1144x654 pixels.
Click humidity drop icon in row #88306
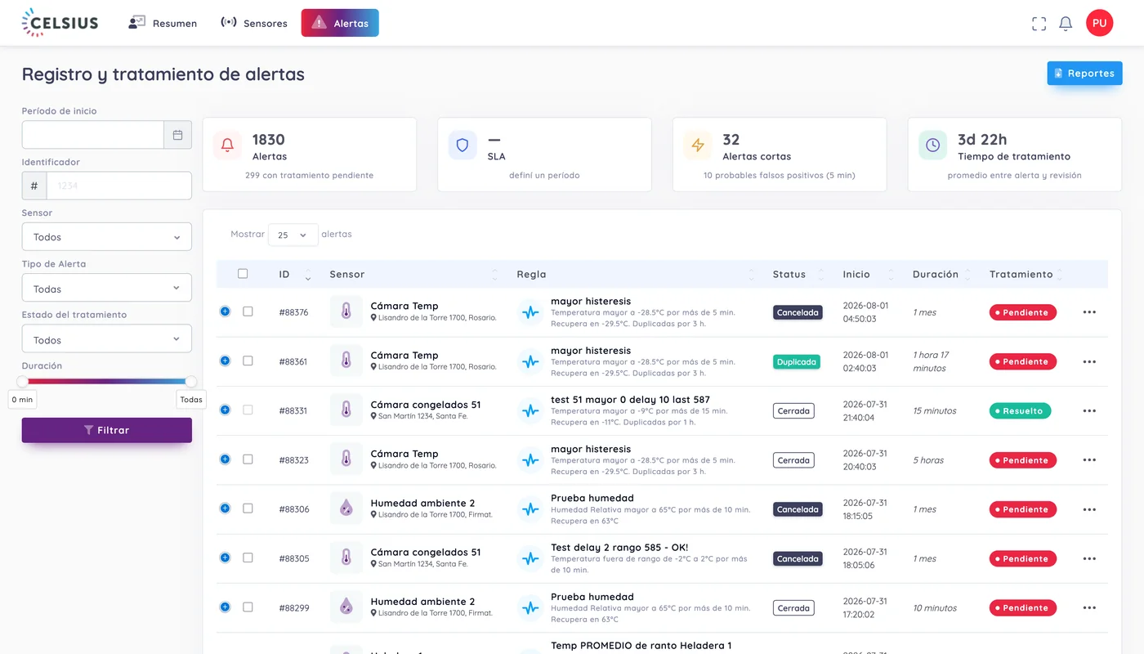coord(346,508)
